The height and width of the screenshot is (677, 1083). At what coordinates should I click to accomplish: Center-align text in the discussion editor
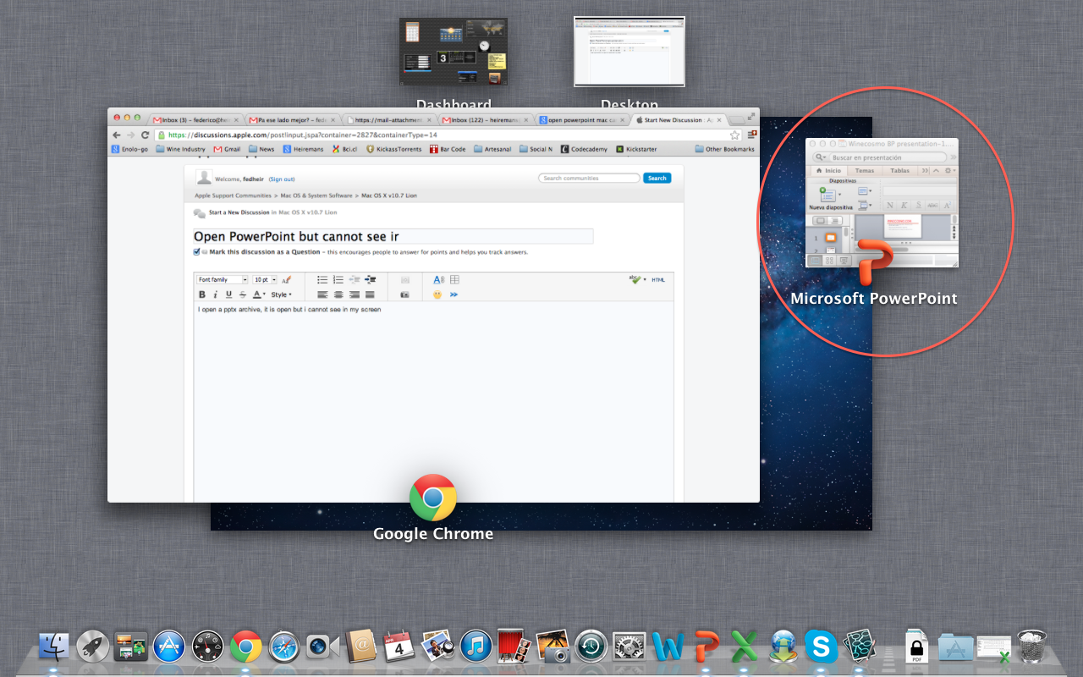pos(338,294)
